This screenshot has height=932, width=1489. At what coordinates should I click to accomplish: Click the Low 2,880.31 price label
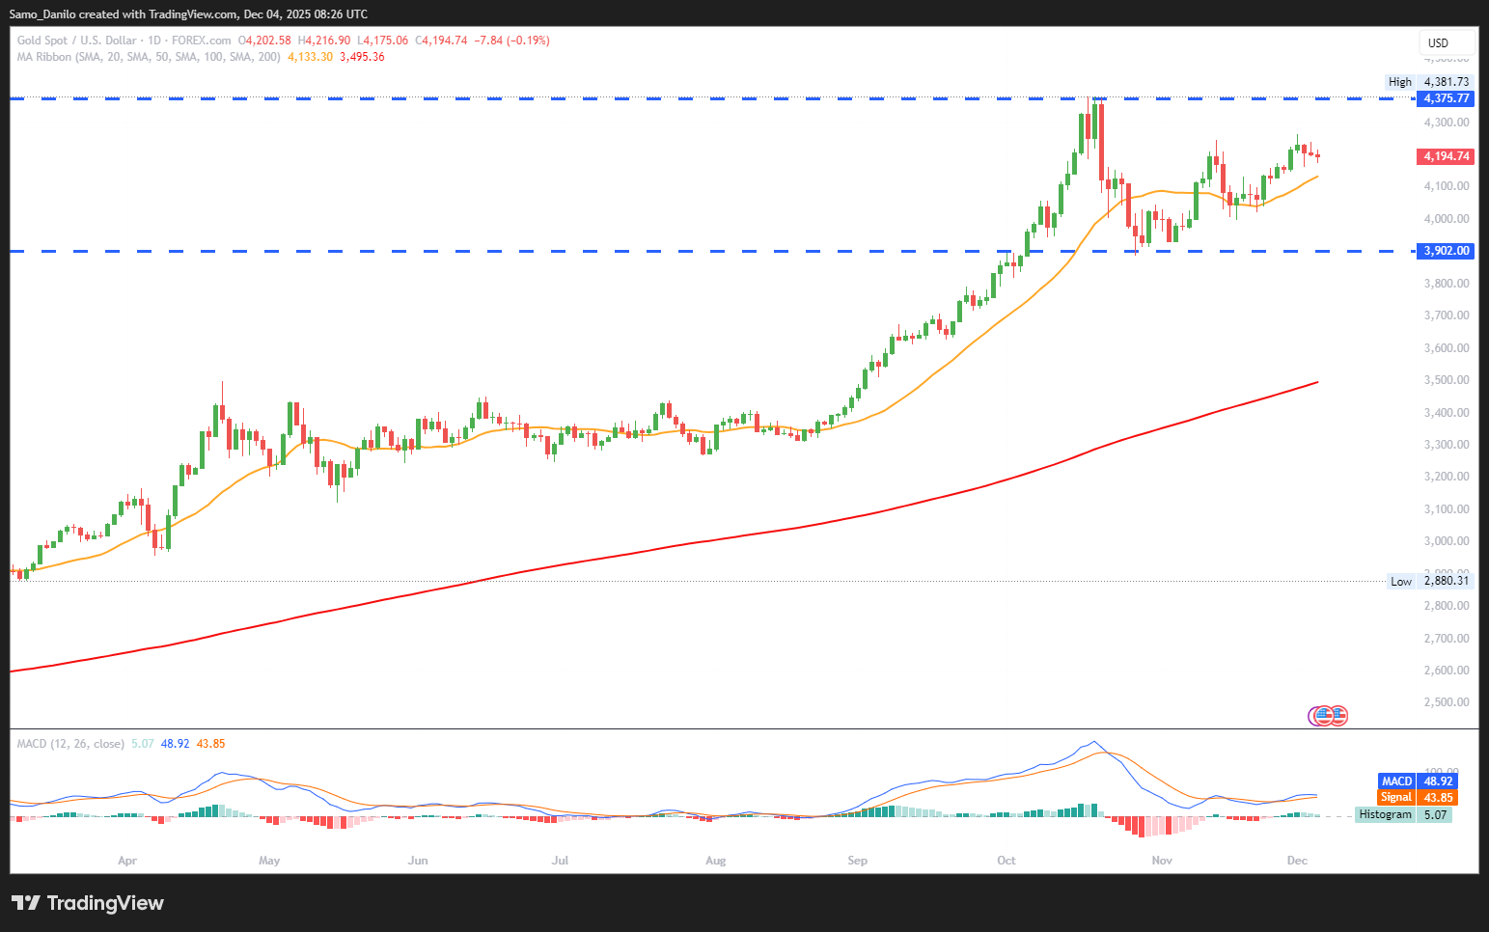(x=1429, y=581)
